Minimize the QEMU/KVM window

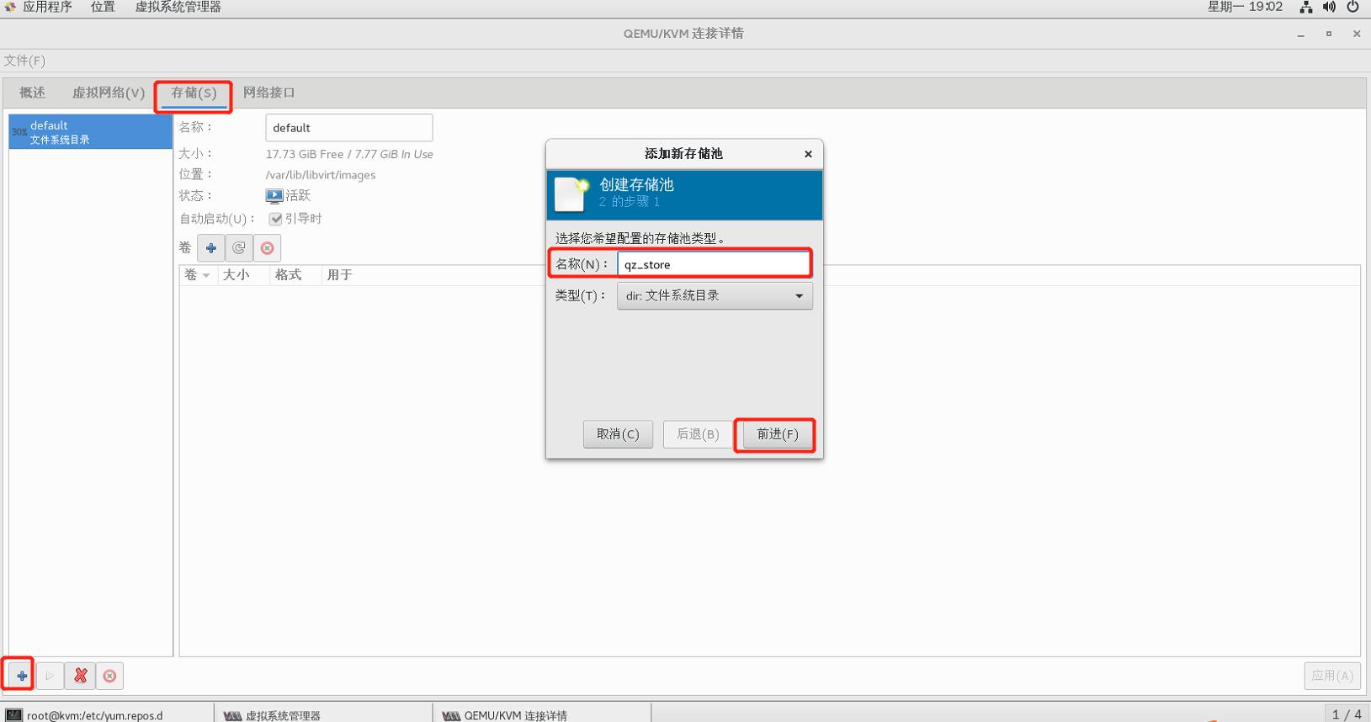tap(1301, 35)
